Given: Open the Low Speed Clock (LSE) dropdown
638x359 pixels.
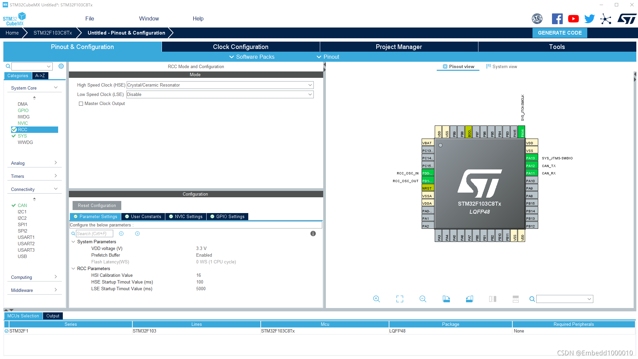Looking at the screenshot, I should point(220,95).
